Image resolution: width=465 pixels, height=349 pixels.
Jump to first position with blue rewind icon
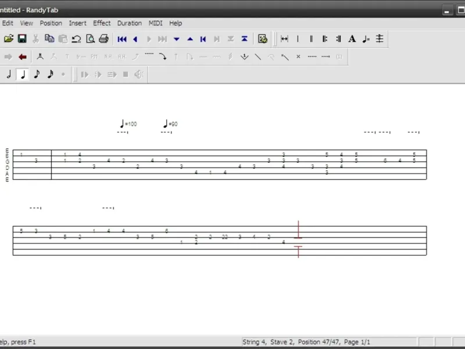122,39
